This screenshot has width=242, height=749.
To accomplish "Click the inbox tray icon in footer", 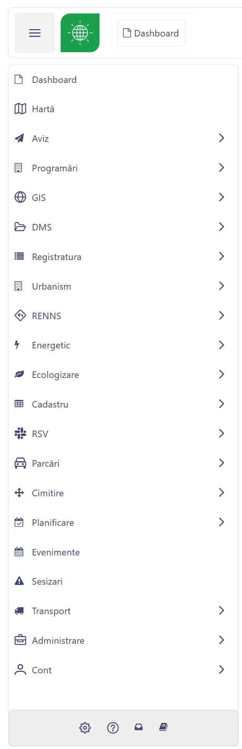I will [x=139, y=727].
